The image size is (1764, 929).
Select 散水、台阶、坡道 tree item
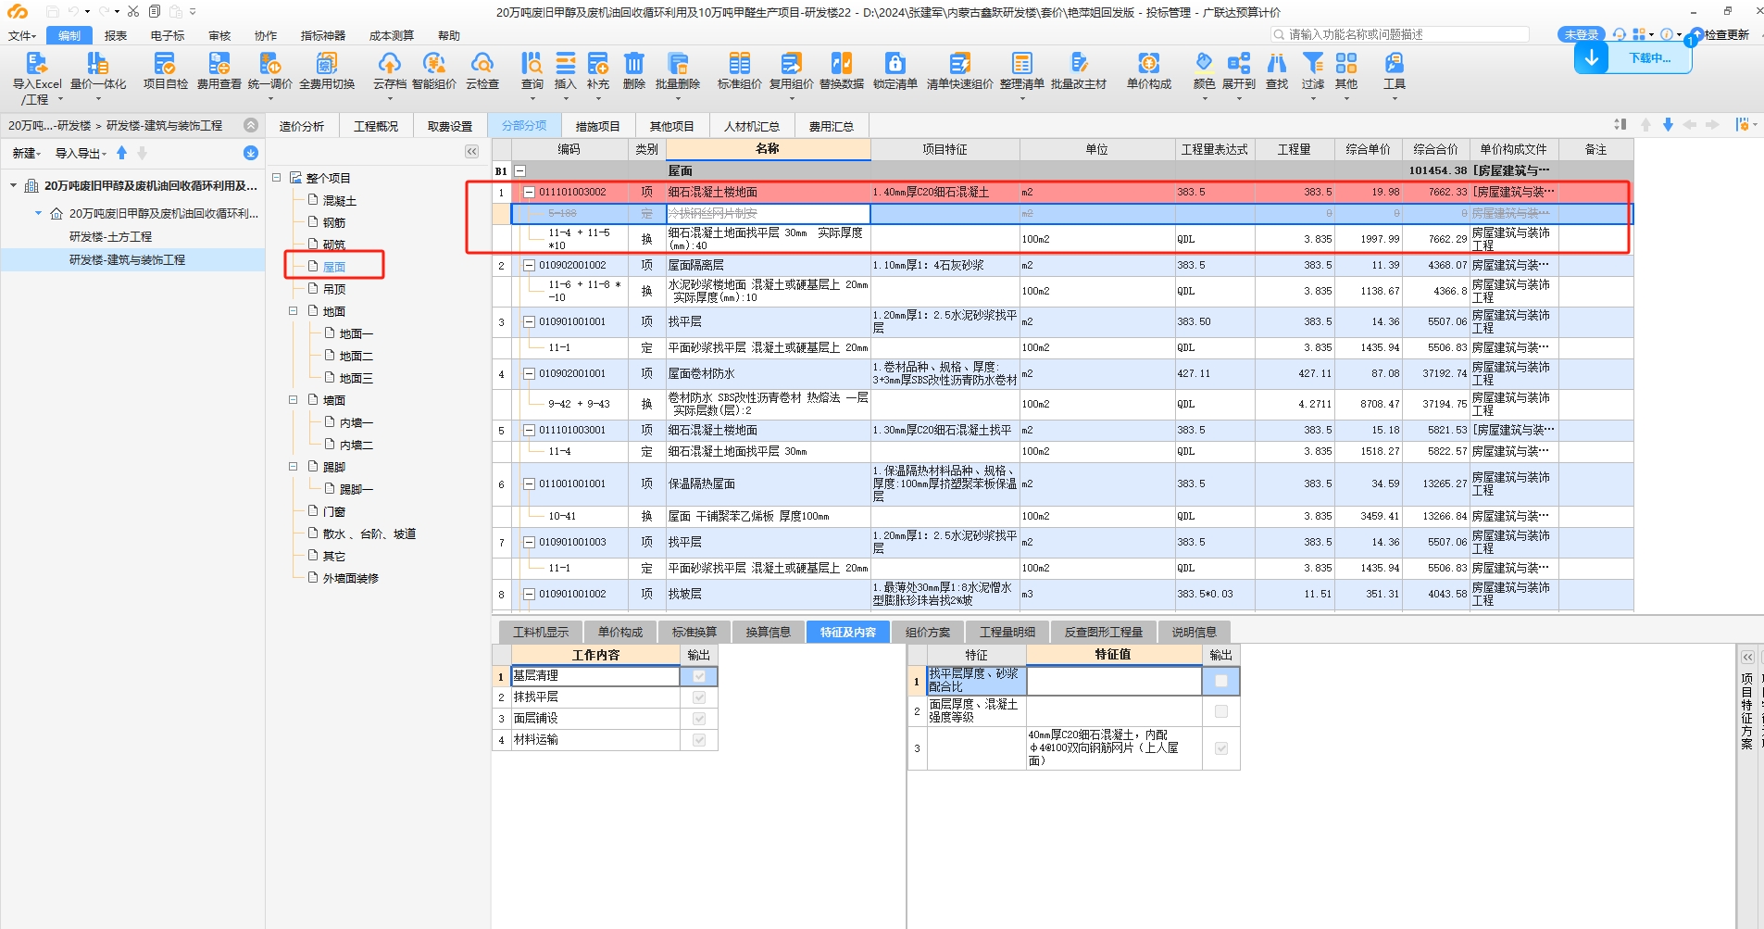click(369, 534)
